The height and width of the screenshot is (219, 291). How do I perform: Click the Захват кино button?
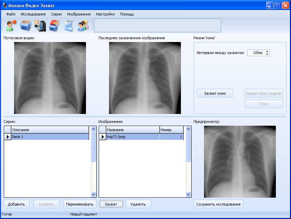tap(215, 93)
